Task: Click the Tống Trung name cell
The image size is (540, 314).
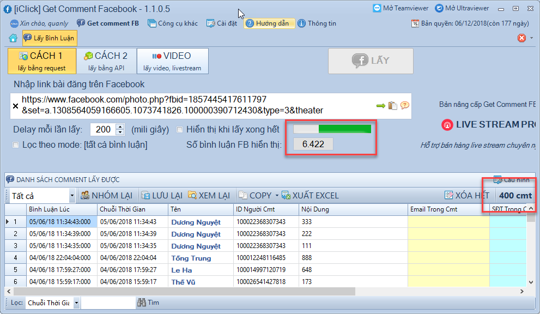Action: pyautogui.click(x=201, y=258)
